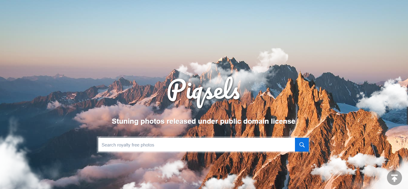Start a search using the magnifier button
The height and width of the screenshot is (189, 408).
coord(302,145)
